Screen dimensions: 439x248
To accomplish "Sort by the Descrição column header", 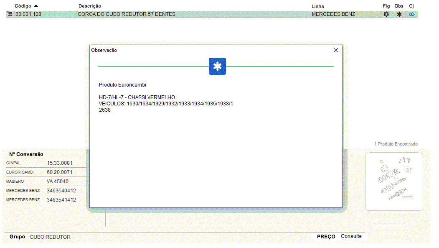I will 90,6.
